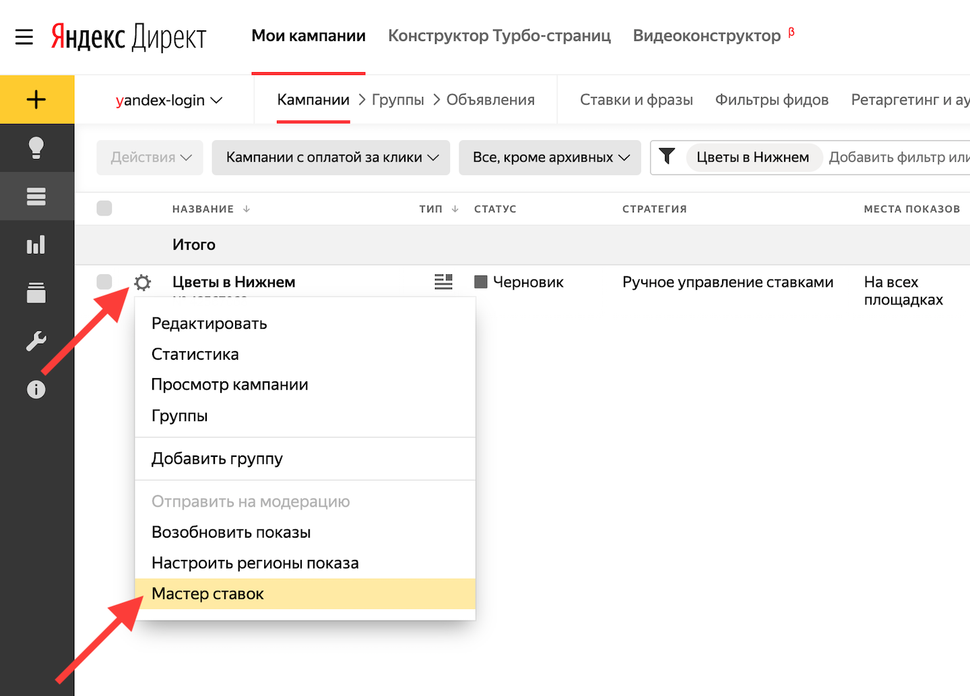Choose Добавить группу menu item
The width and height of the screenshot is (970, 696).
click(x=305, y=459)
